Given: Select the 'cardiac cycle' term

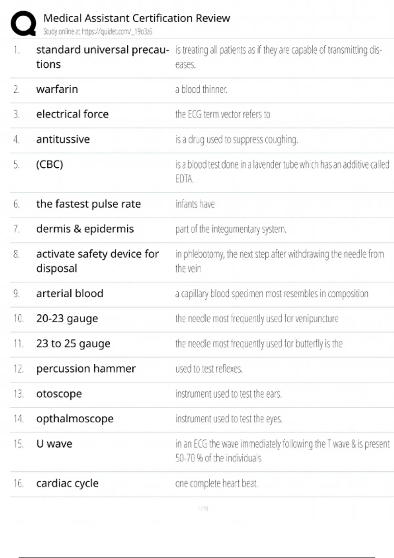Looking at the screenshot, I should (x=67, y=483).
